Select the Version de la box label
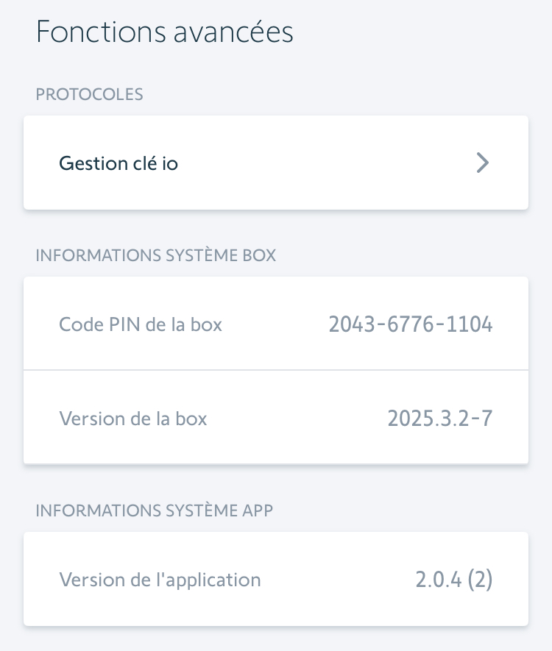 click(x=133, y=419)
